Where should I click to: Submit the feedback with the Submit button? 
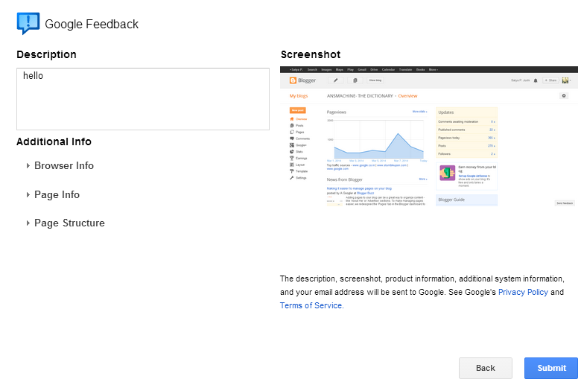tap(551, 368)
